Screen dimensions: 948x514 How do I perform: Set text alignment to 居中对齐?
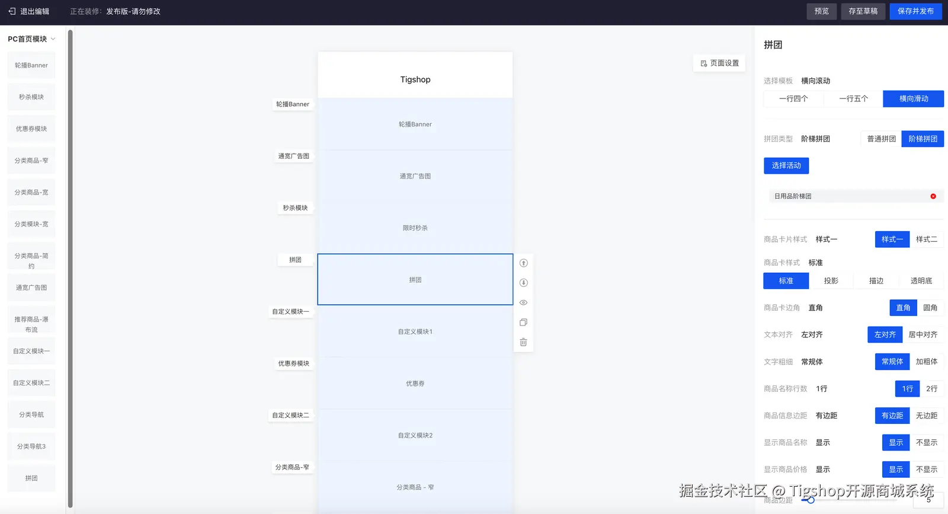pos(923,334)
